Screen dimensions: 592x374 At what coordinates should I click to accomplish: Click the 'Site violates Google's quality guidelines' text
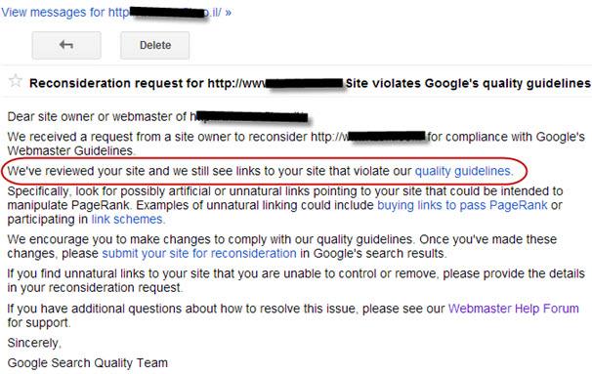click(x=468, y=83)
